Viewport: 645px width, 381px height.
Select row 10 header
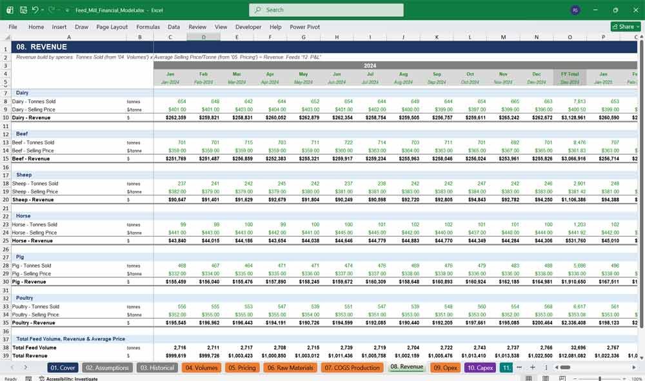click(6, 117)
